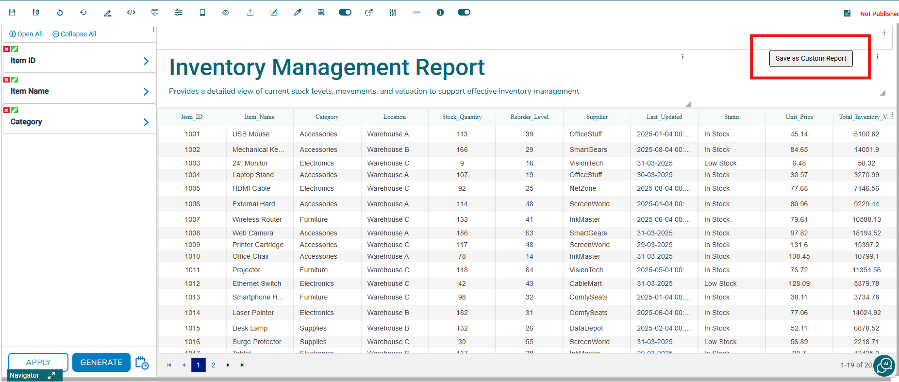Click Save as Custom Report button

[811, 59]
